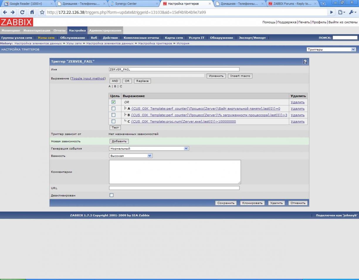
Task: Click the Клонировать button
Action: click(x=252, y=203)
